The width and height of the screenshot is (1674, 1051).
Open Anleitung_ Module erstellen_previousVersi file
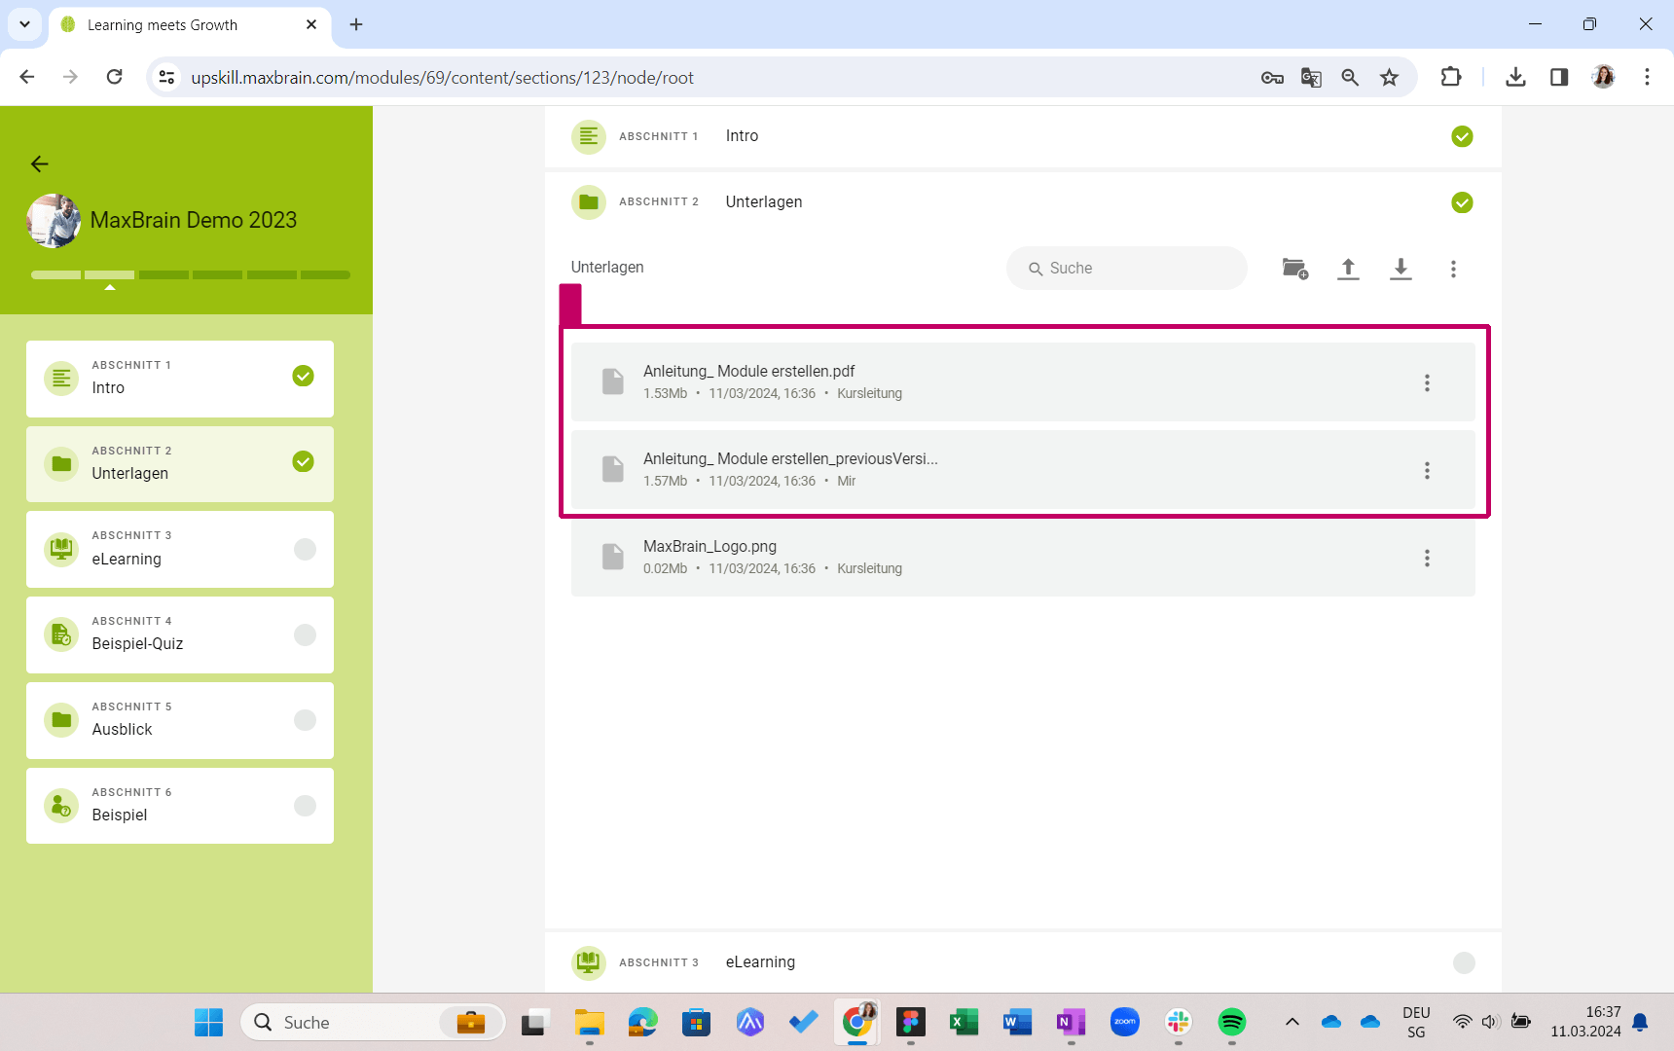(1023, 469)
